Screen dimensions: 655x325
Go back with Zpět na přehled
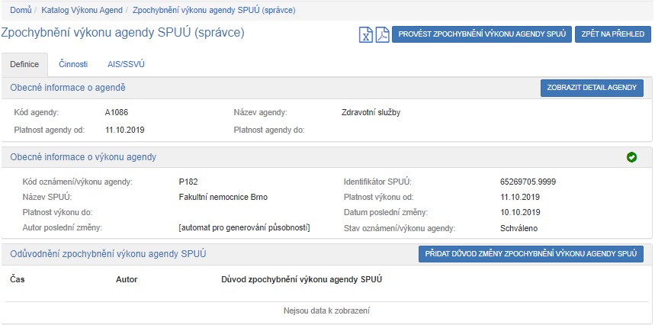click(612, 34)
